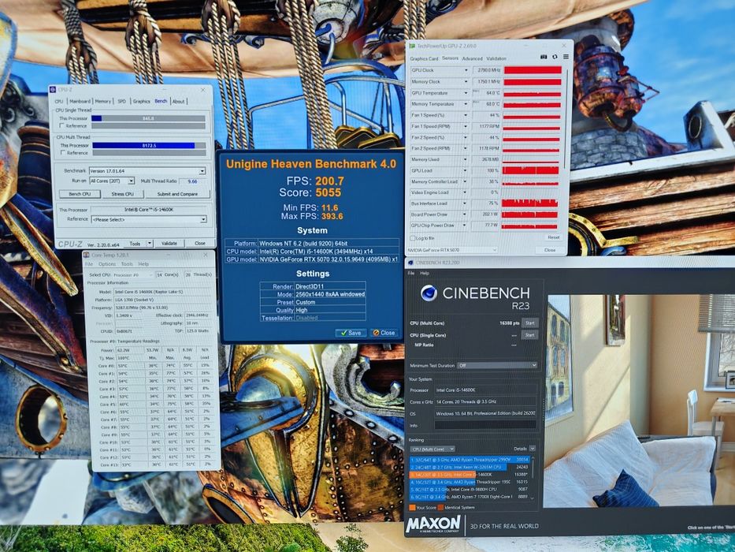The image size is (735, 552).
Task: Click Stress CPU button
Action: pyautogui.click(x=122, y=194)
